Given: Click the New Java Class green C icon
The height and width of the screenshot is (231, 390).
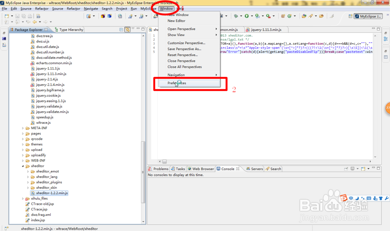Looking at the screenshot, I should click(289, 16).
